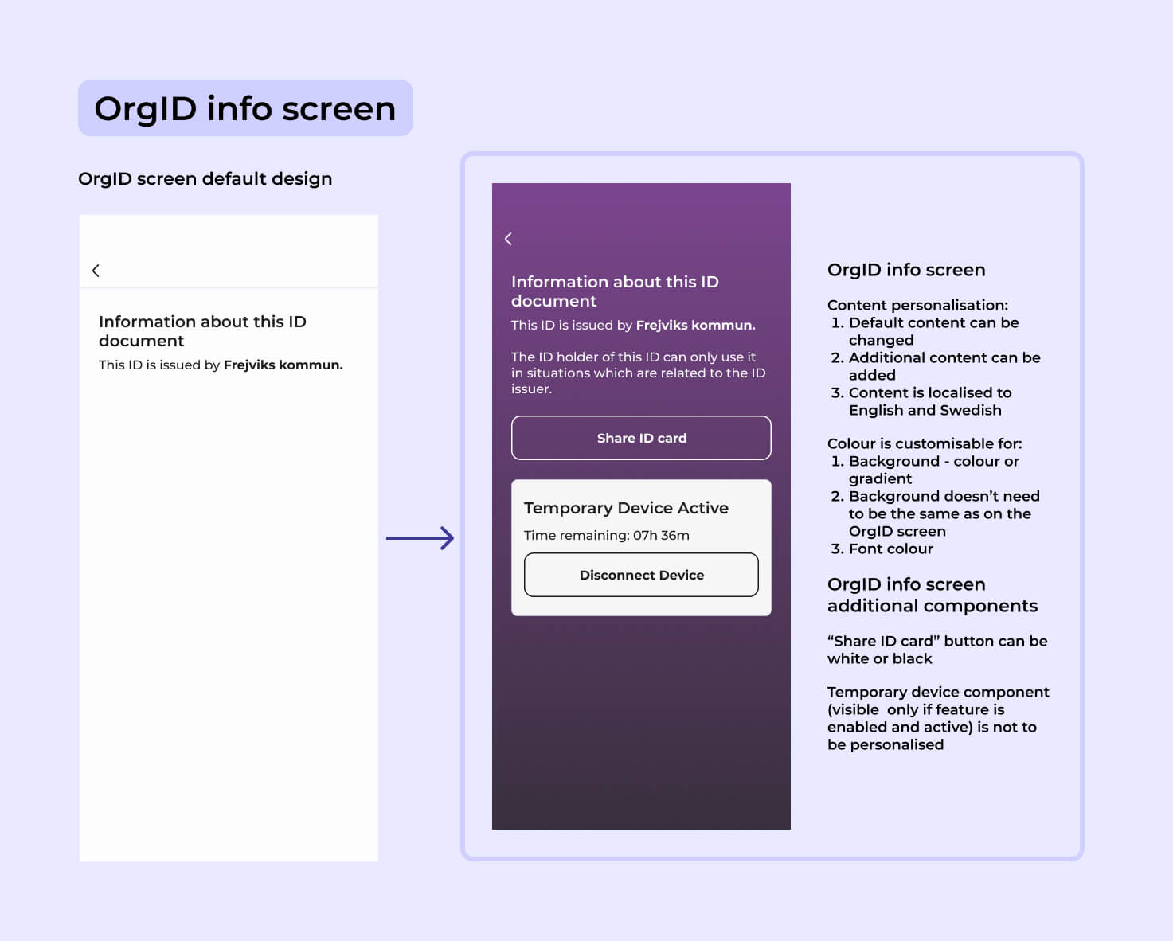Expand list item Default content can be changed
Screen dimensions: 1173x941
(x=933, y=331)
